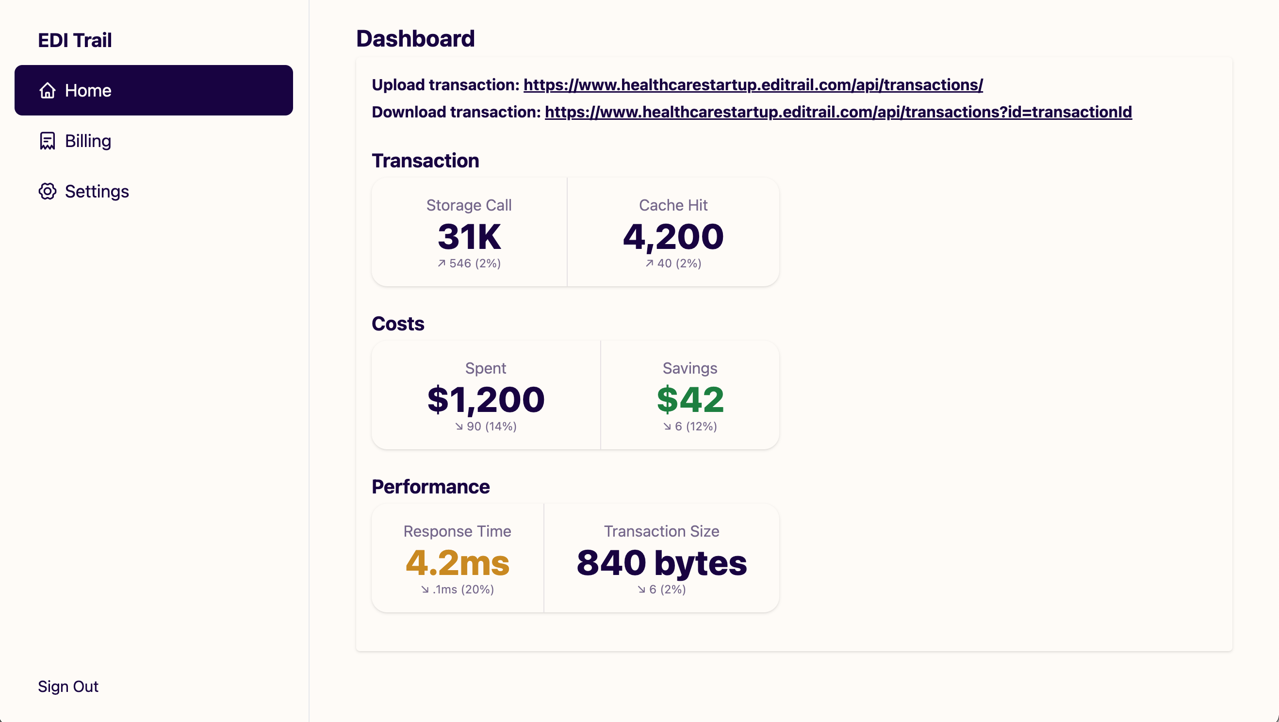Click the down arrow beside .1ms (20%)
Viewport: 1279px width, 722px height.
tap(425, 590)
